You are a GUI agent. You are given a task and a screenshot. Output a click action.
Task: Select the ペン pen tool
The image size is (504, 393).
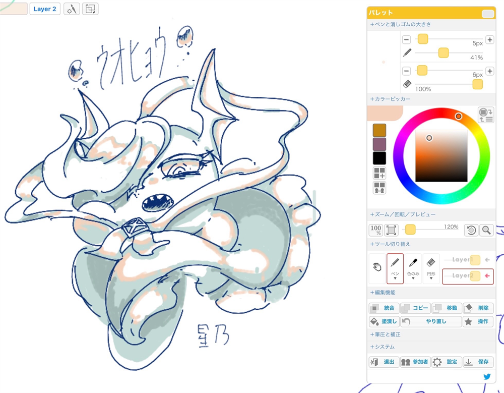(x=395, y=268)
